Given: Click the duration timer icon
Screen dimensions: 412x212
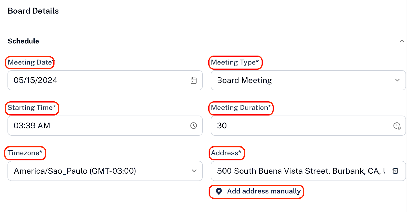Looking at the screenshot, I should click(397, 126).
